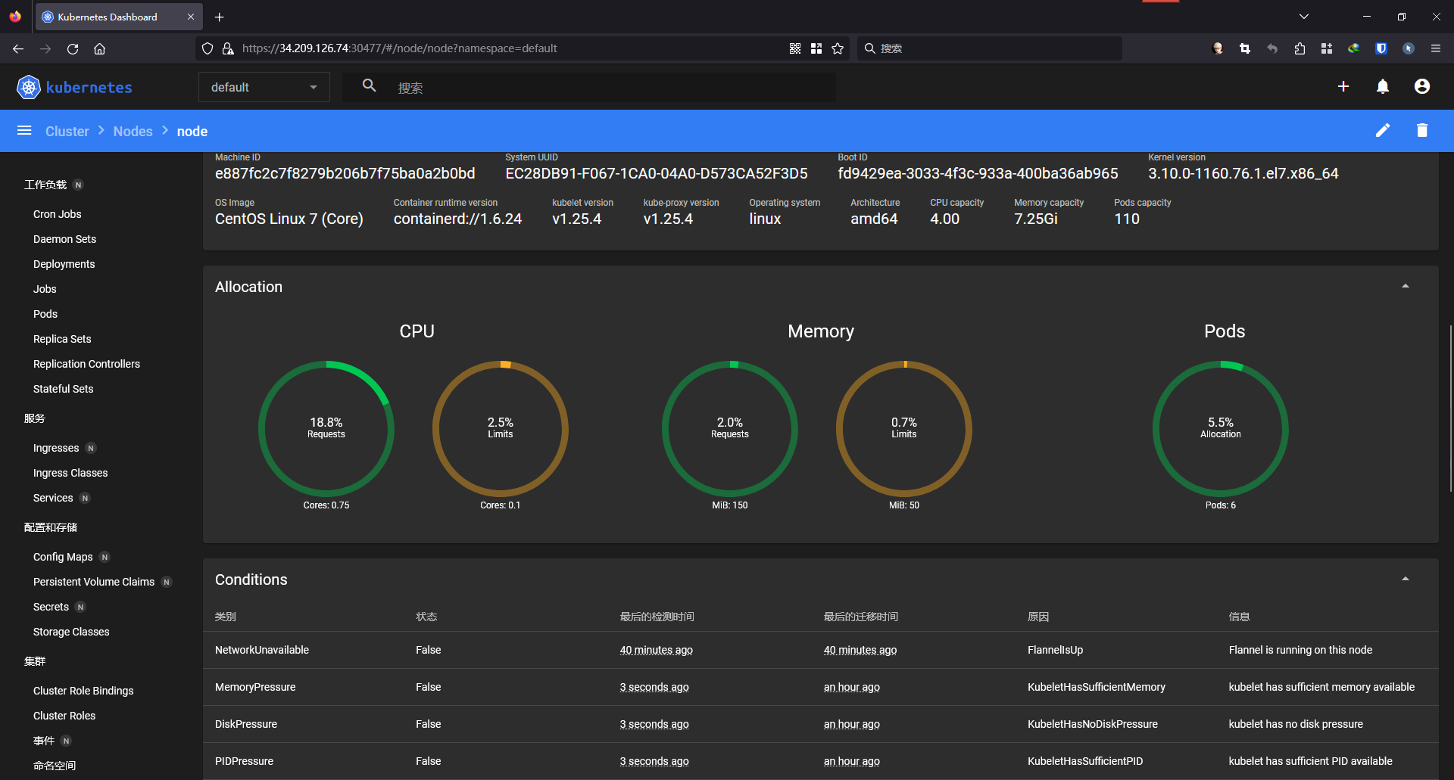
Task: Open browser extensions puzzle icon
Action: [1300, 48]
